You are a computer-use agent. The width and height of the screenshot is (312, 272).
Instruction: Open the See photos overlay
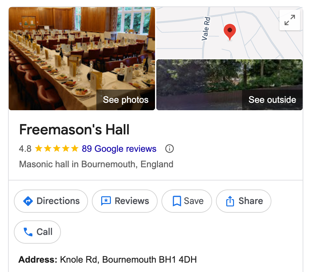125,100
